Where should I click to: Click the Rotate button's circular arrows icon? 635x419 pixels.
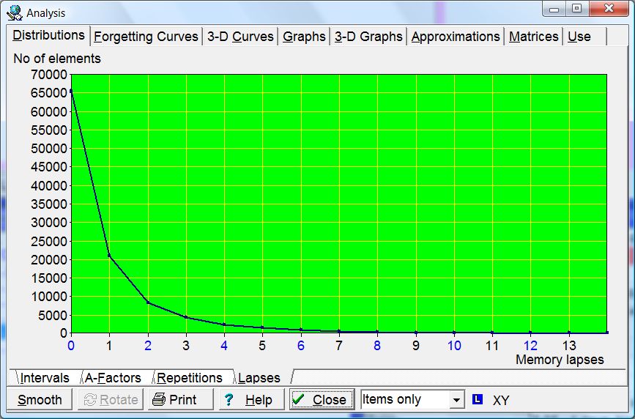(x=91, y=399)
